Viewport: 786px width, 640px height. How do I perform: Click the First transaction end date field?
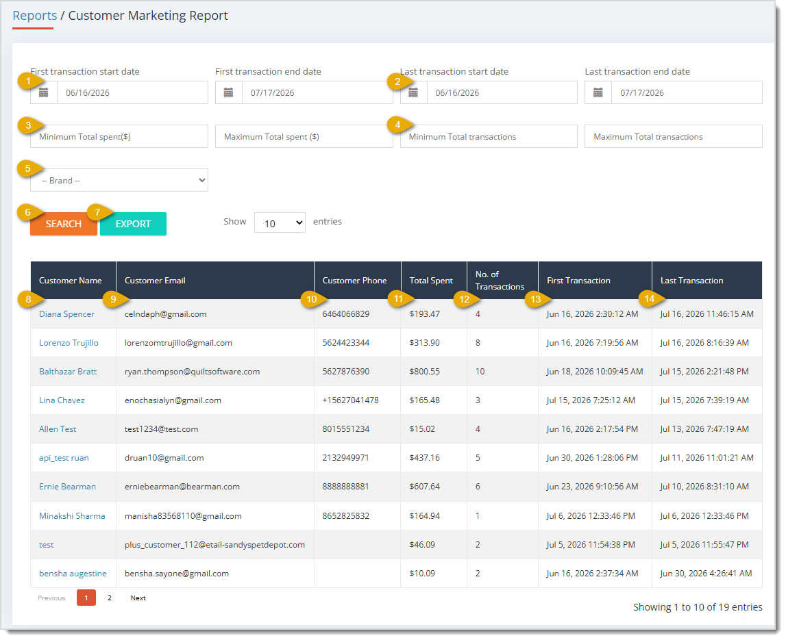tap(317, 92)
